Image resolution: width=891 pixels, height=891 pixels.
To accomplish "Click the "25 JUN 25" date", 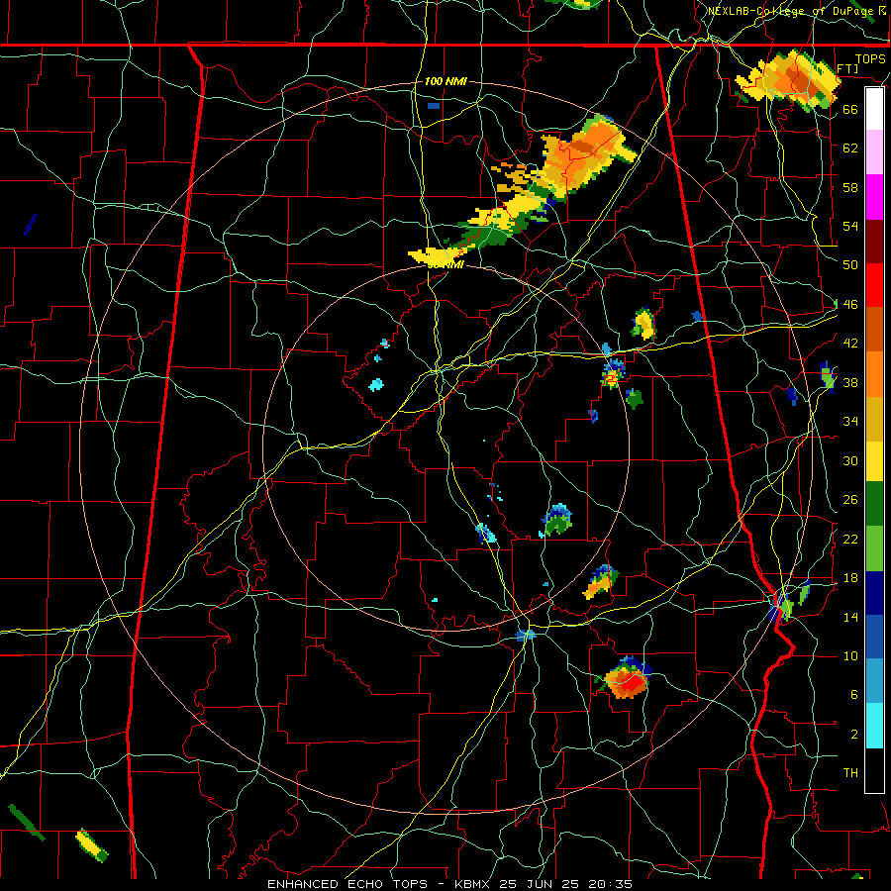I will (541, 884).
